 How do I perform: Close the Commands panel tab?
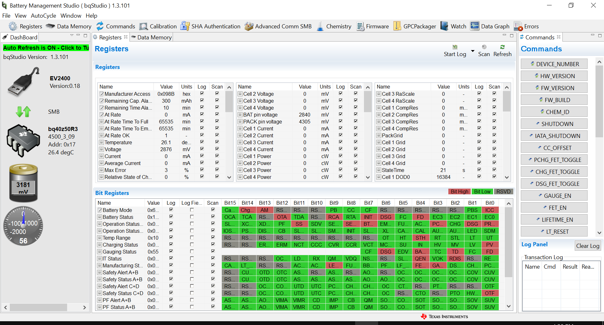coord(559,37)
